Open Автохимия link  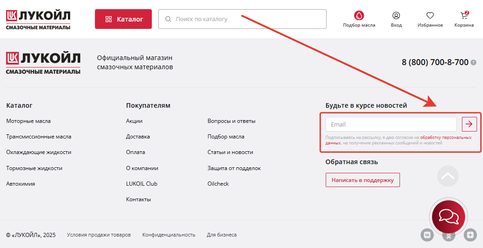[21, 184]
